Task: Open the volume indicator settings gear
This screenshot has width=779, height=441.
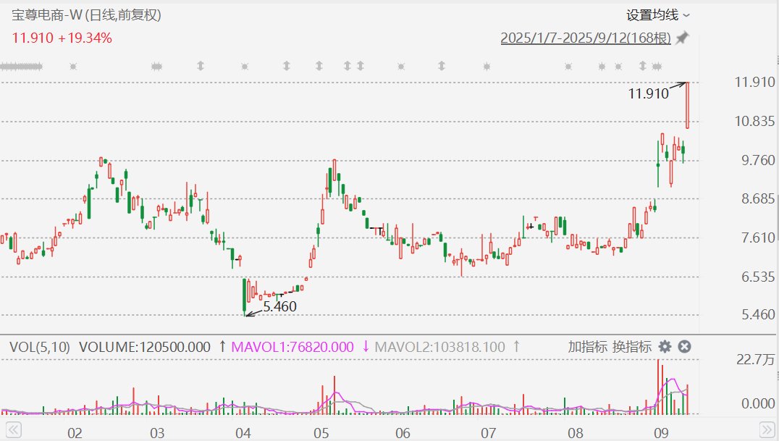Action: click(665, 347)
